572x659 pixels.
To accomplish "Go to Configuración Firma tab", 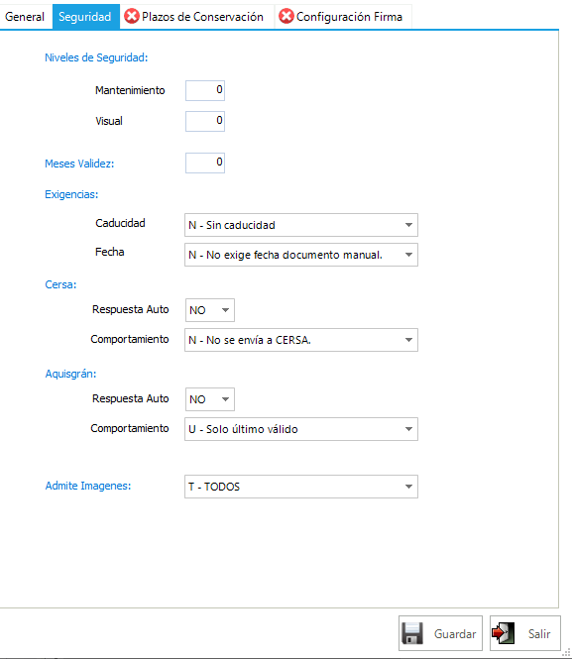I will (344, 17).
